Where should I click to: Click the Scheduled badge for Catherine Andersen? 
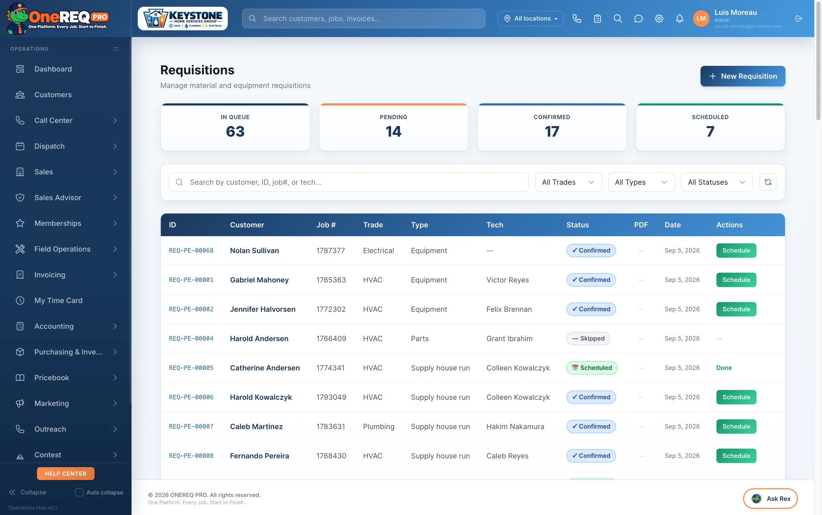(592, 368)
